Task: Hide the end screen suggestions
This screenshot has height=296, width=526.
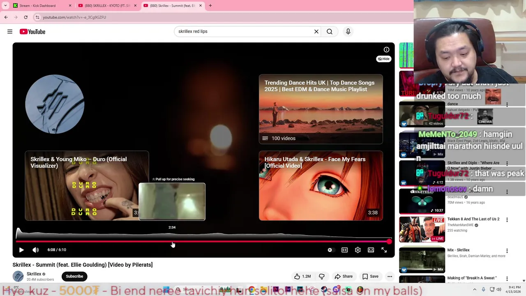Action: pyautogui.click(x=383, y=59)
